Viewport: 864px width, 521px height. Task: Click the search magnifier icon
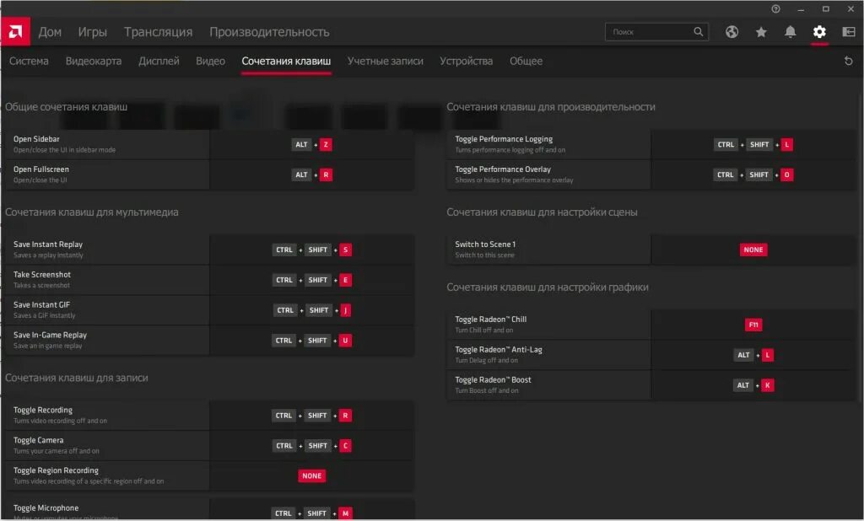pos(698,32)
